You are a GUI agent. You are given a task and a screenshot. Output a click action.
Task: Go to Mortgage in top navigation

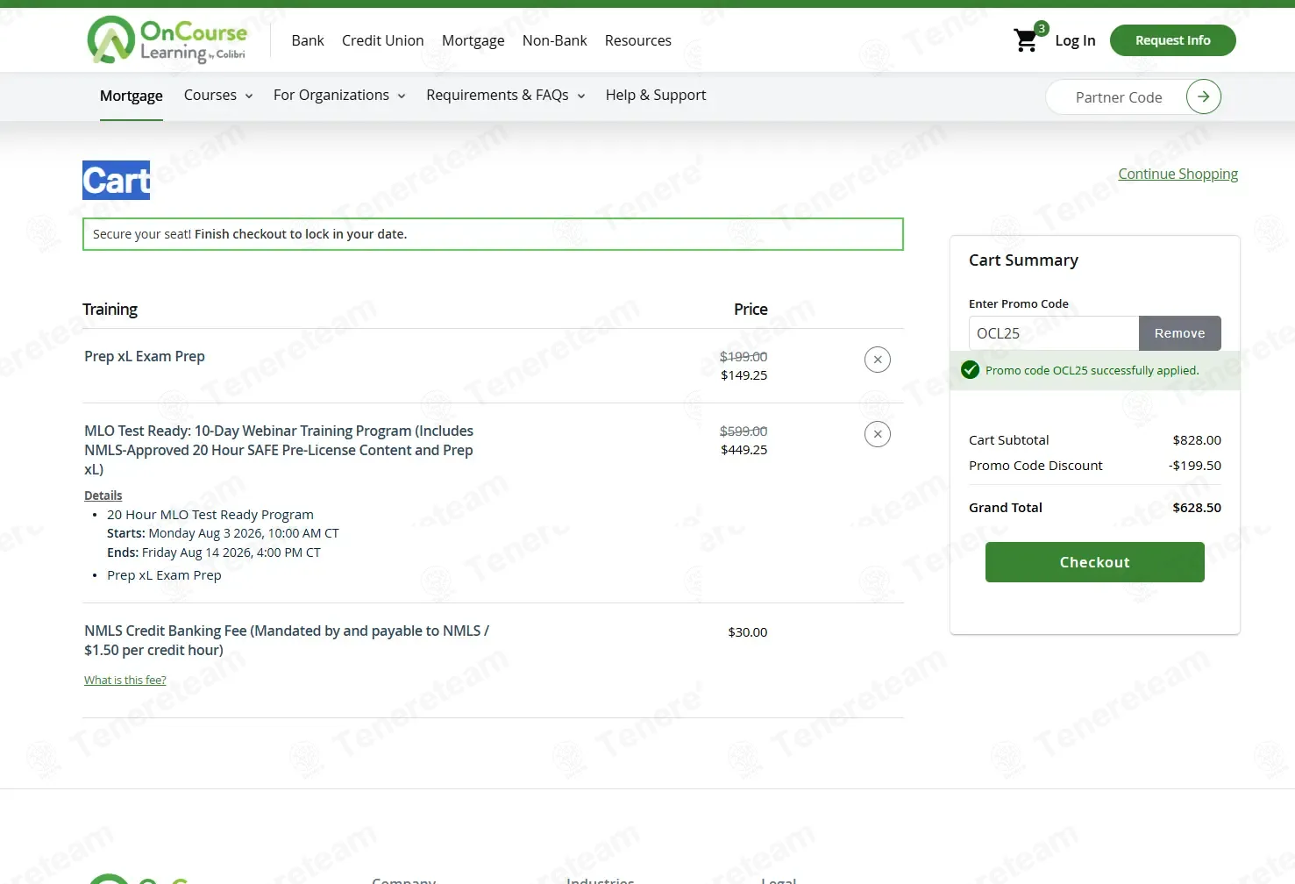click(473, 40)
